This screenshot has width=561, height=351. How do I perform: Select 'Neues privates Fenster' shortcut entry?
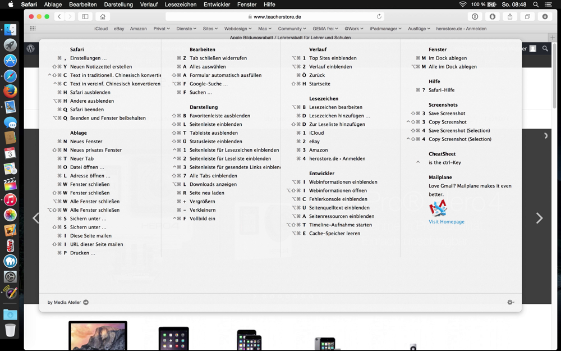(96, 150)
